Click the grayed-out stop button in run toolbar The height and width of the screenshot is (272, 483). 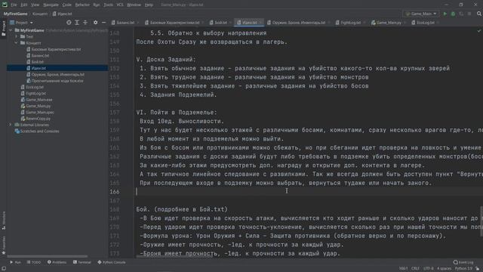click(x=469, y=14)
